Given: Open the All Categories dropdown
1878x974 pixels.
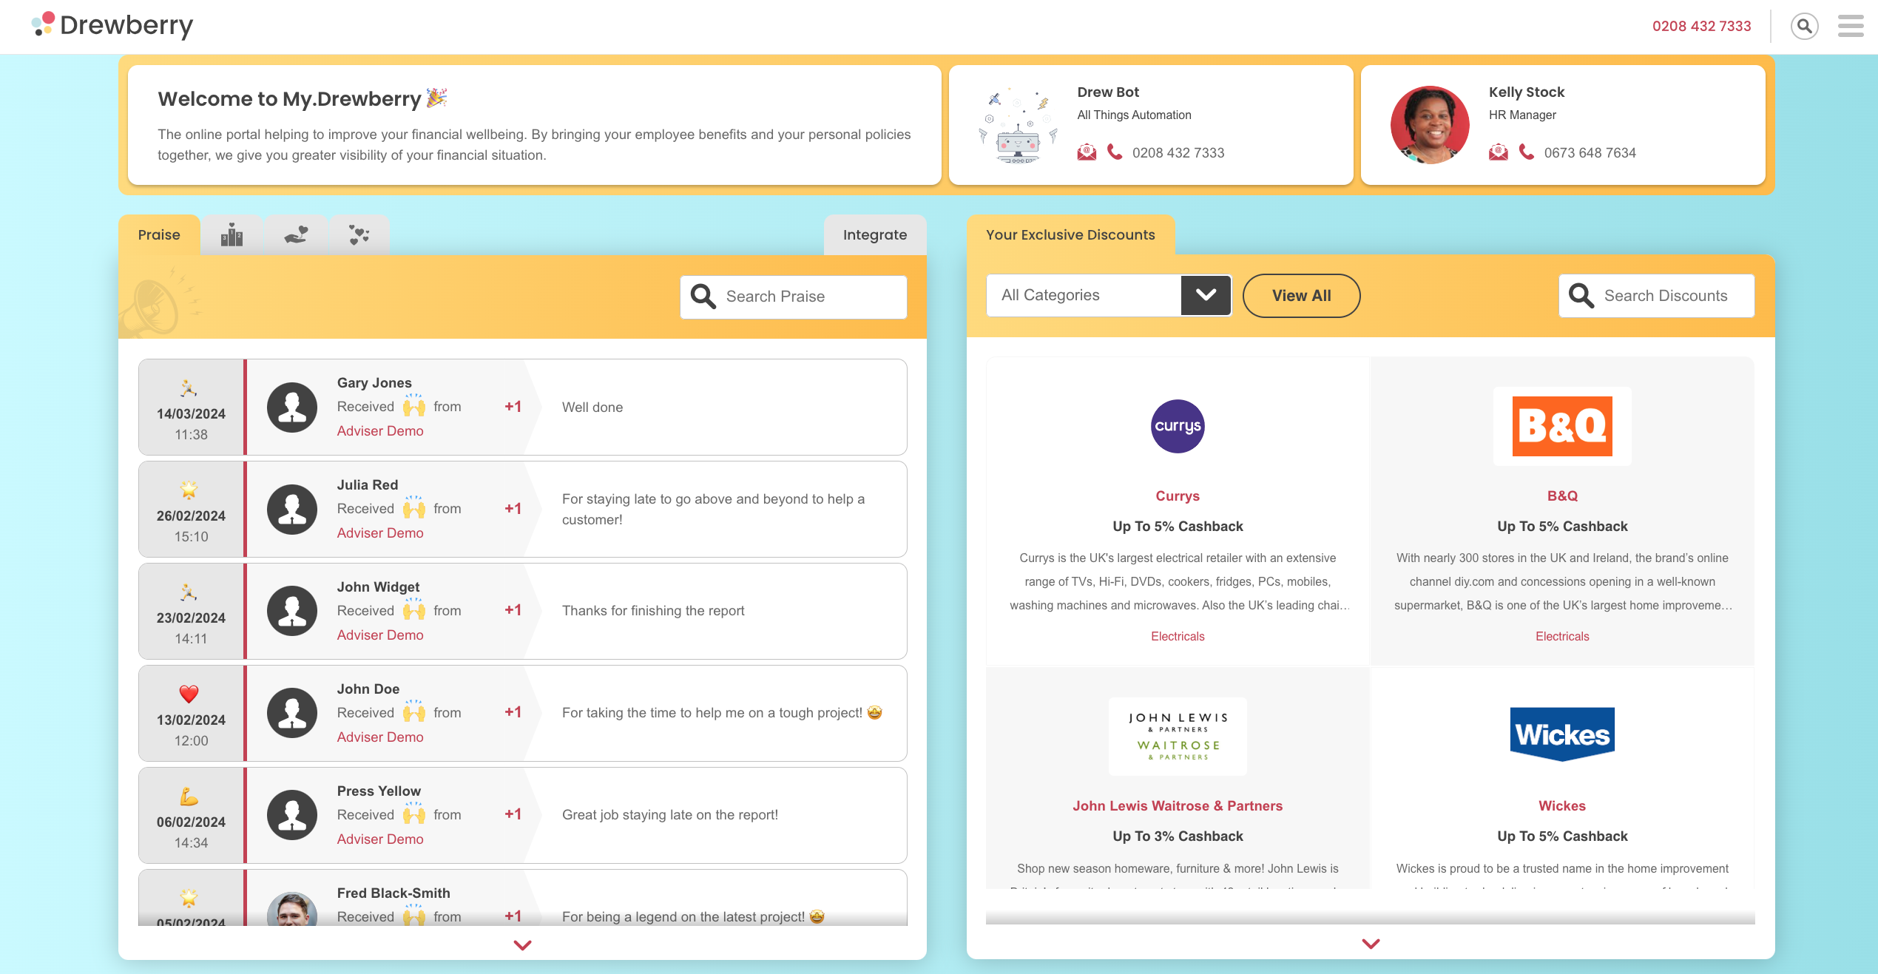Looking at the screenshot, I should click(1108, 295).
